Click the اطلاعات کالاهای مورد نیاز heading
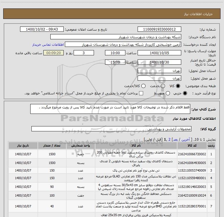Viewport: 224px width, 217px height. (194, 119)
